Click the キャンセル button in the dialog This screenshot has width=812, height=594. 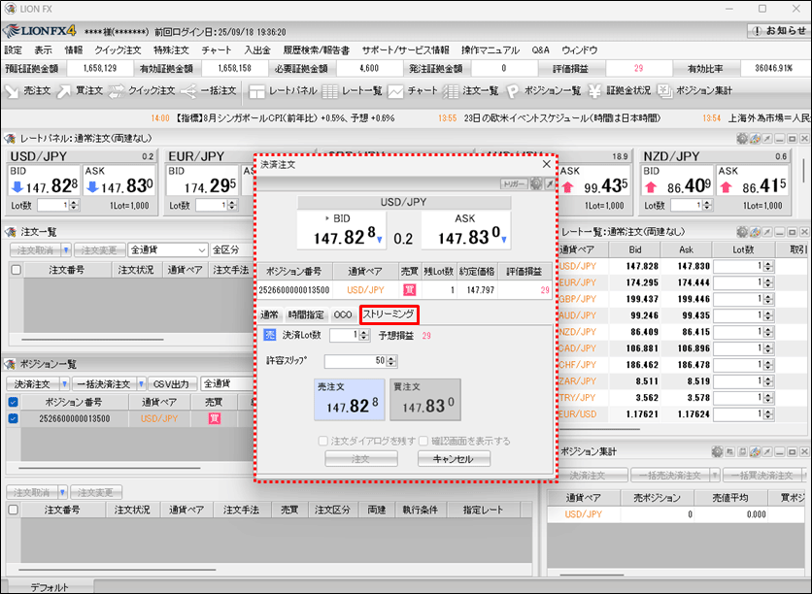pyautogui.click(x=454, y=459)
